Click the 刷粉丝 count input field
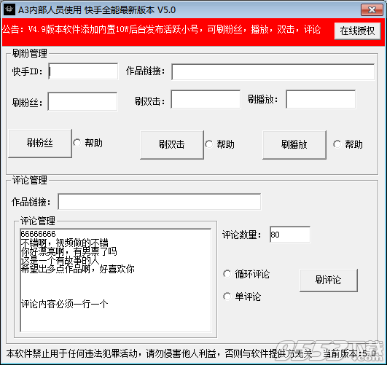The image size is (387, 365). click(x=82, y=101)
